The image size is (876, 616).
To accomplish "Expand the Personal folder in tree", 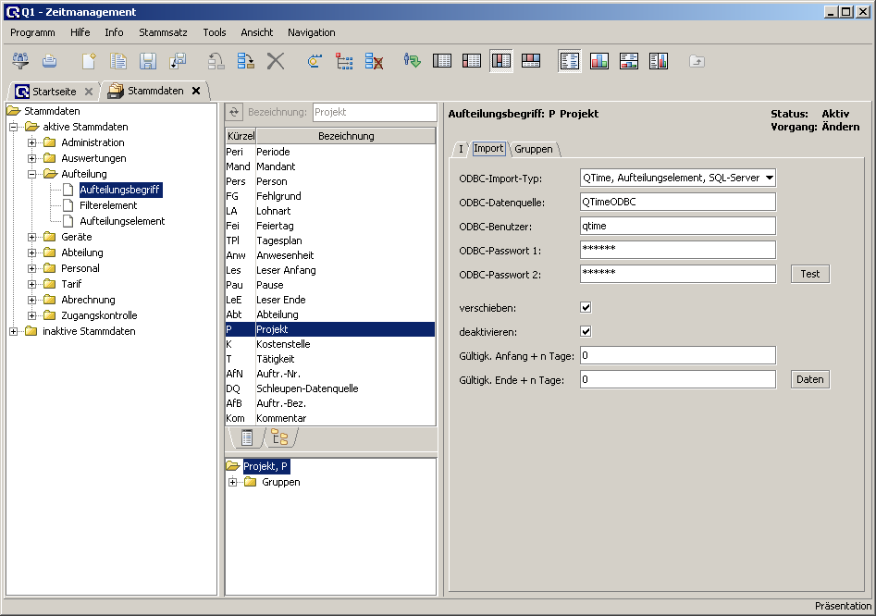I will [32, 268].
